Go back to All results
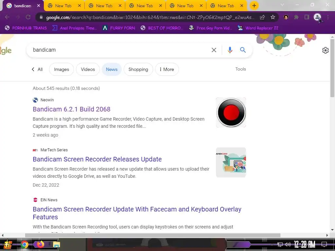The height and width of the screenshot is (251, 335). point(37,69)
